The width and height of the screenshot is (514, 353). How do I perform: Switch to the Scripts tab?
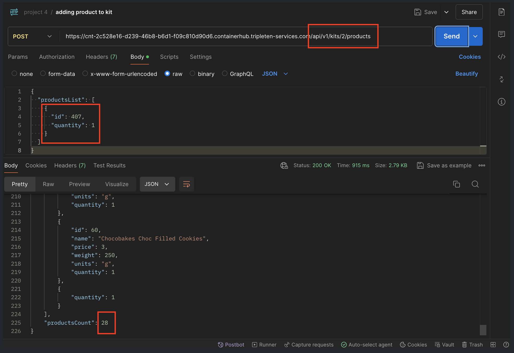coord(169,57)
